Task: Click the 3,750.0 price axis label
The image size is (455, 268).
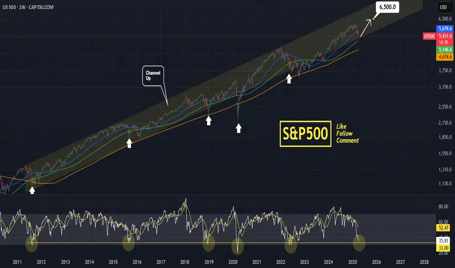Action: [x=445, y=70]
